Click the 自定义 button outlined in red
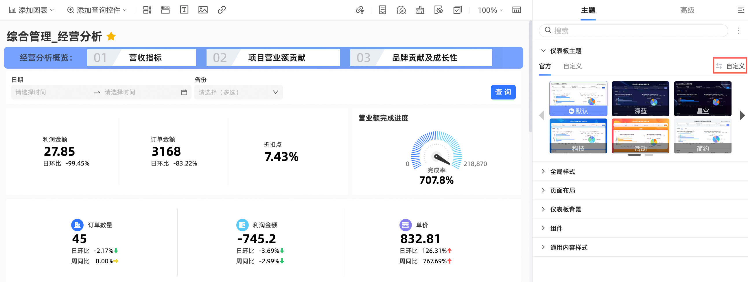 click(730, 66)
